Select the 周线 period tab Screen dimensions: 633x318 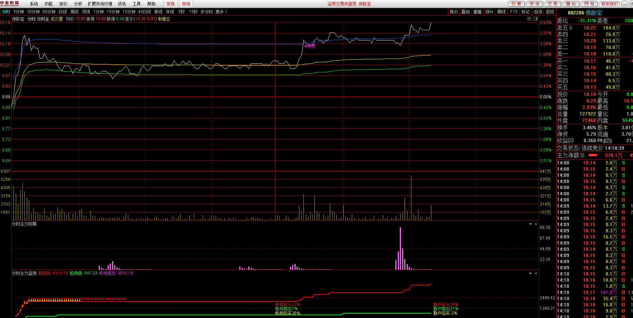coord(74,12)
